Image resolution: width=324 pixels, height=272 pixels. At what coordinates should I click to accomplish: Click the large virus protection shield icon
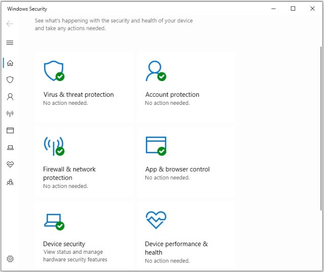point(54,71)
